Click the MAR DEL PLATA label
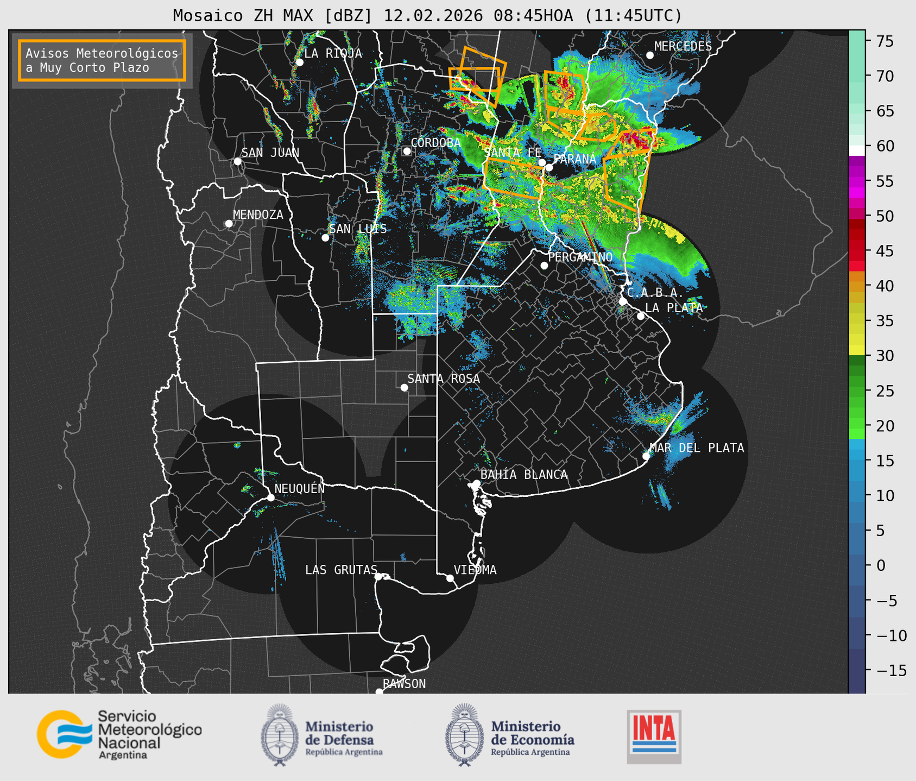The image size is (916, 781). click(697, 448)
